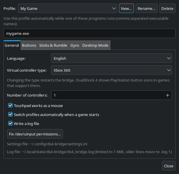This screenshot has width=179, height=174.
Task: Close the settings dialog
Action: tap(169, 166)
